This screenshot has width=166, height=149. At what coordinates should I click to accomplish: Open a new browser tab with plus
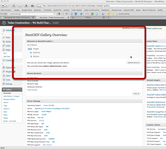pyautogui.click(x=108, y=18)
